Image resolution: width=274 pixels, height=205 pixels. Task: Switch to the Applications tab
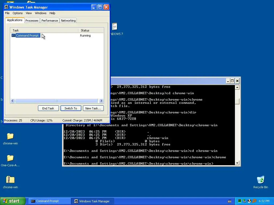(15, 20)
